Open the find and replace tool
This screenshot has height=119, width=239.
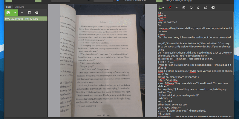pos(184,7)
